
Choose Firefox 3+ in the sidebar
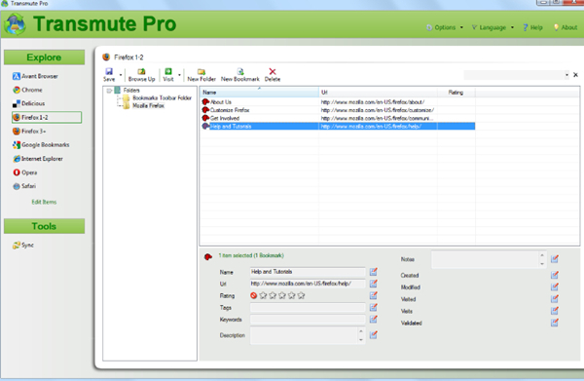pos(29,132)
